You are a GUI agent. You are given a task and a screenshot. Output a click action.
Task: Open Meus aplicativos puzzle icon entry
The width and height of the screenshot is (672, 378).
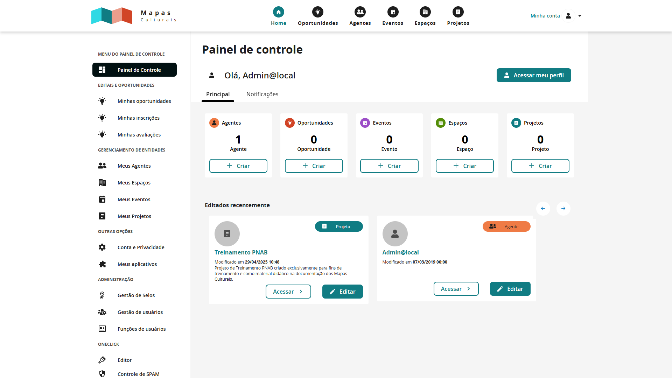(137, 264)
